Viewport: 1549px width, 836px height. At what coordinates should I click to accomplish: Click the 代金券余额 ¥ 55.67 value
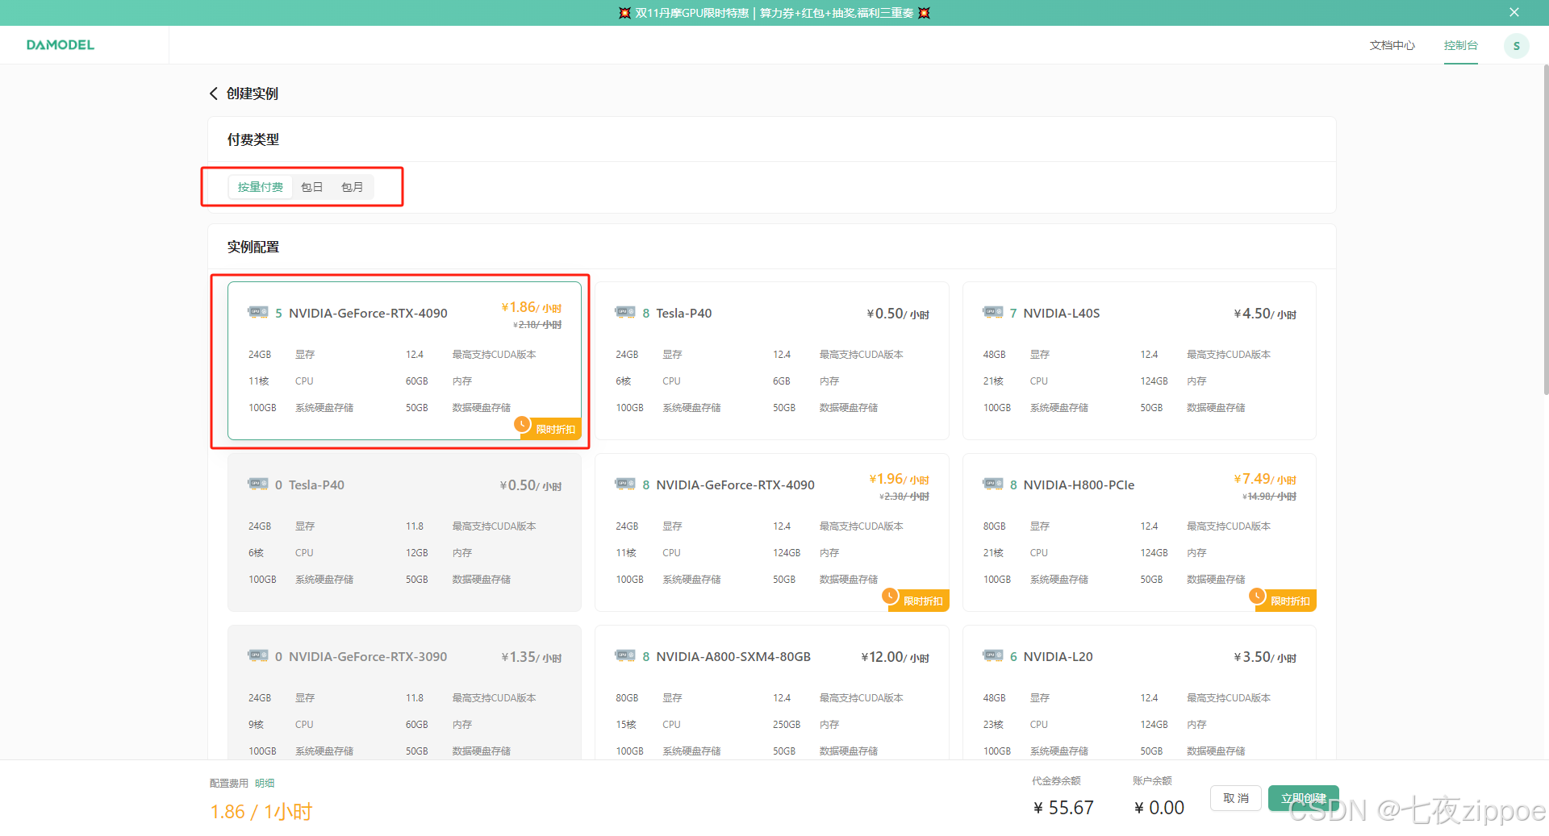[x=1063, y=808]
